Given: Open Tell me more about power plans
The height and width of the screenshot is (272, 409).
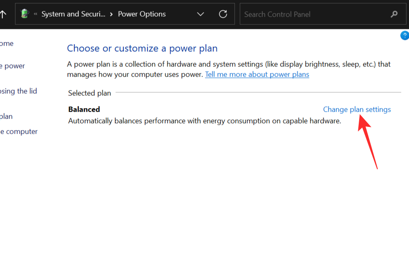Looking at the screenshot, I should (x=257, y=75).
